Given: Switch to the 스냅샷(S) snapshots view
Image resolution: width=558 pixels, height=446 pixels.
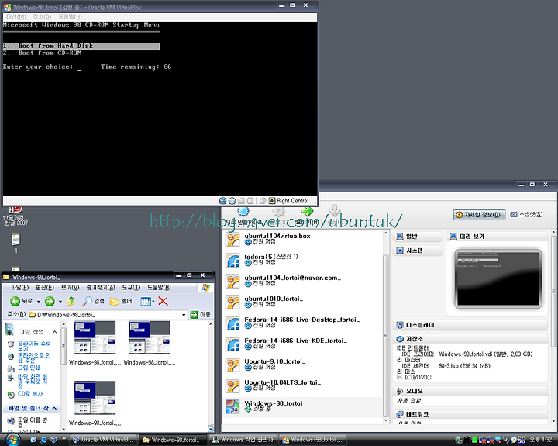Looking at the screenshot, I should click(526, 214).
